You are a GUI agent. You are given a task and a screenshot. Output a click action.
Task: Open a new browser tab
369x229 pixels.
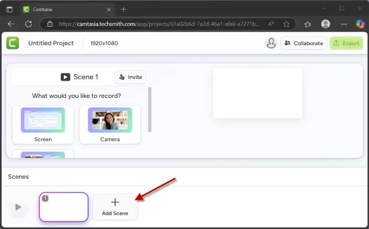123,9
